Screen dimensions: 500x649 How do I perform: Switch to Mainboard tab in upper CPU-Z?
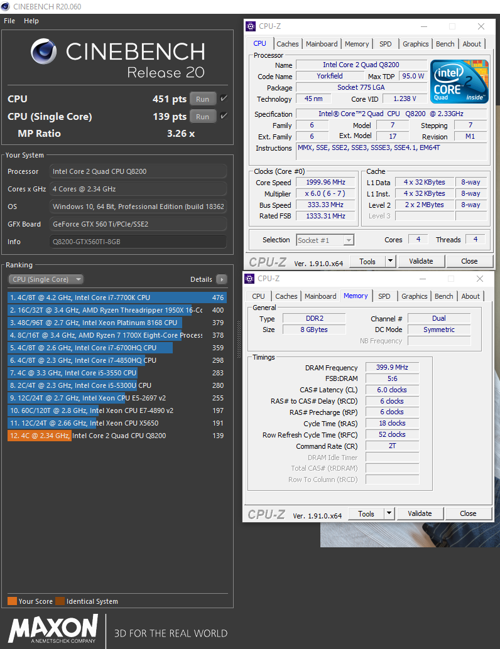point(322,44)
